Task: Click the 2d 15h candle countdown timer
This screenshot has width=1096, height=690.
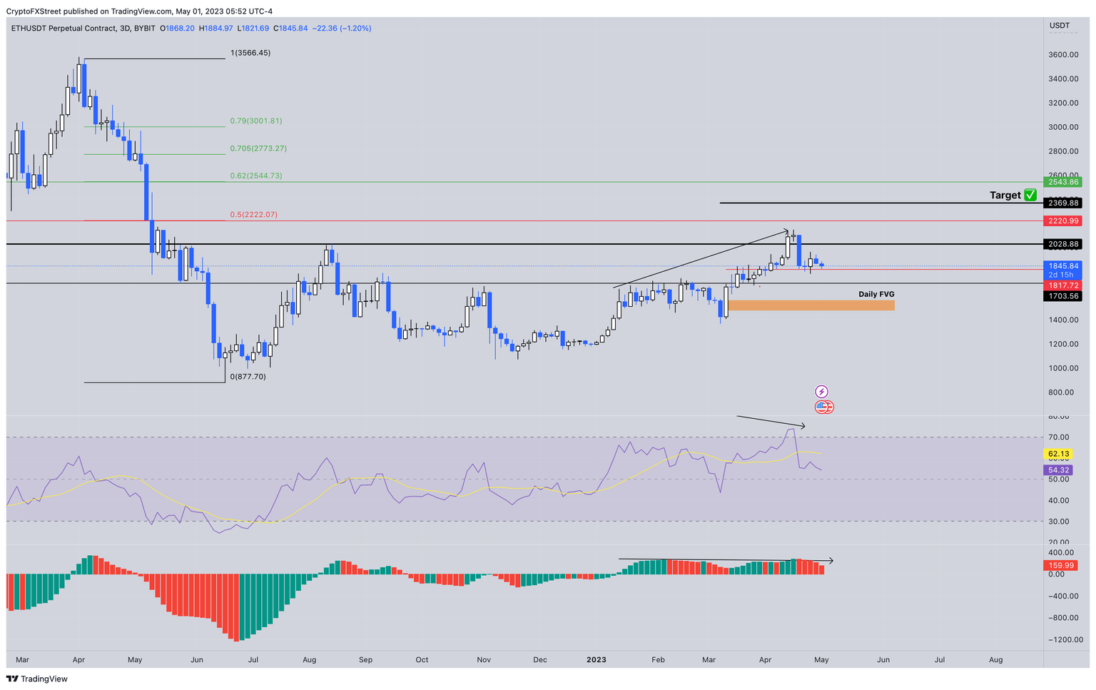Action: (x=1062, y=274)
